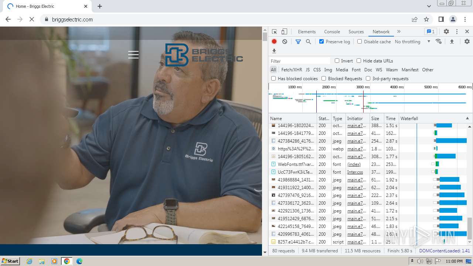Switch to the Elements tab
The width and height of the screenshot is (473, 266).
pyautogui.click(x=307, y=32)
